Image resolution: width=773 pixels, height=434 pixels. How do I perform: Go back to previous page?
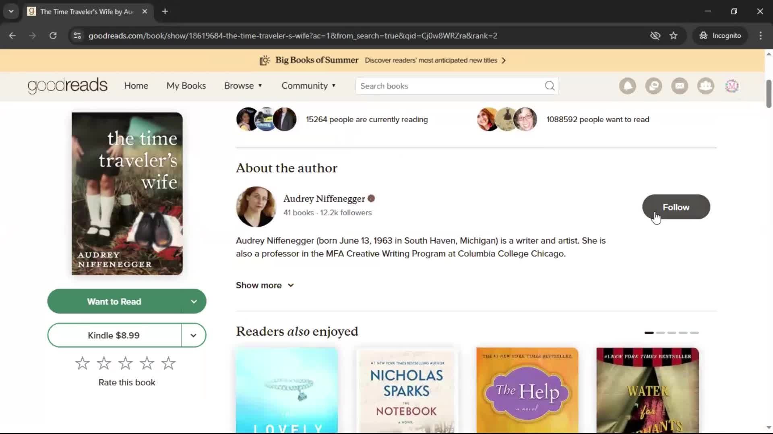(12, 36)
